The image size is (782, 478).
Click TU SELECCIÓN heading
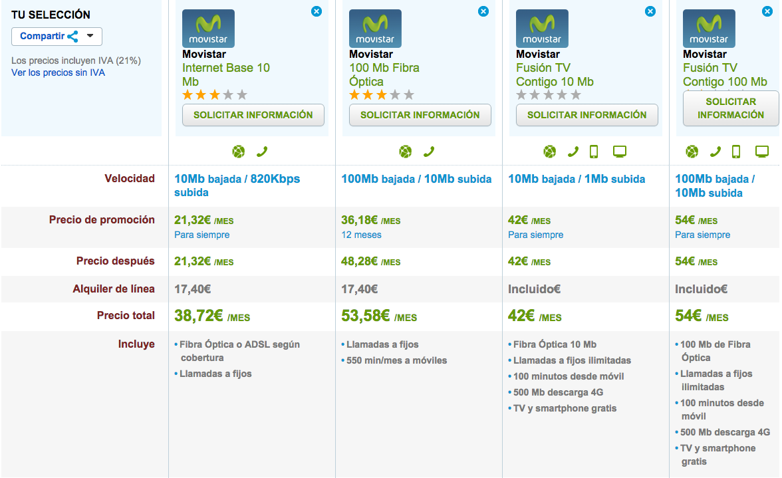pos(51,15)
